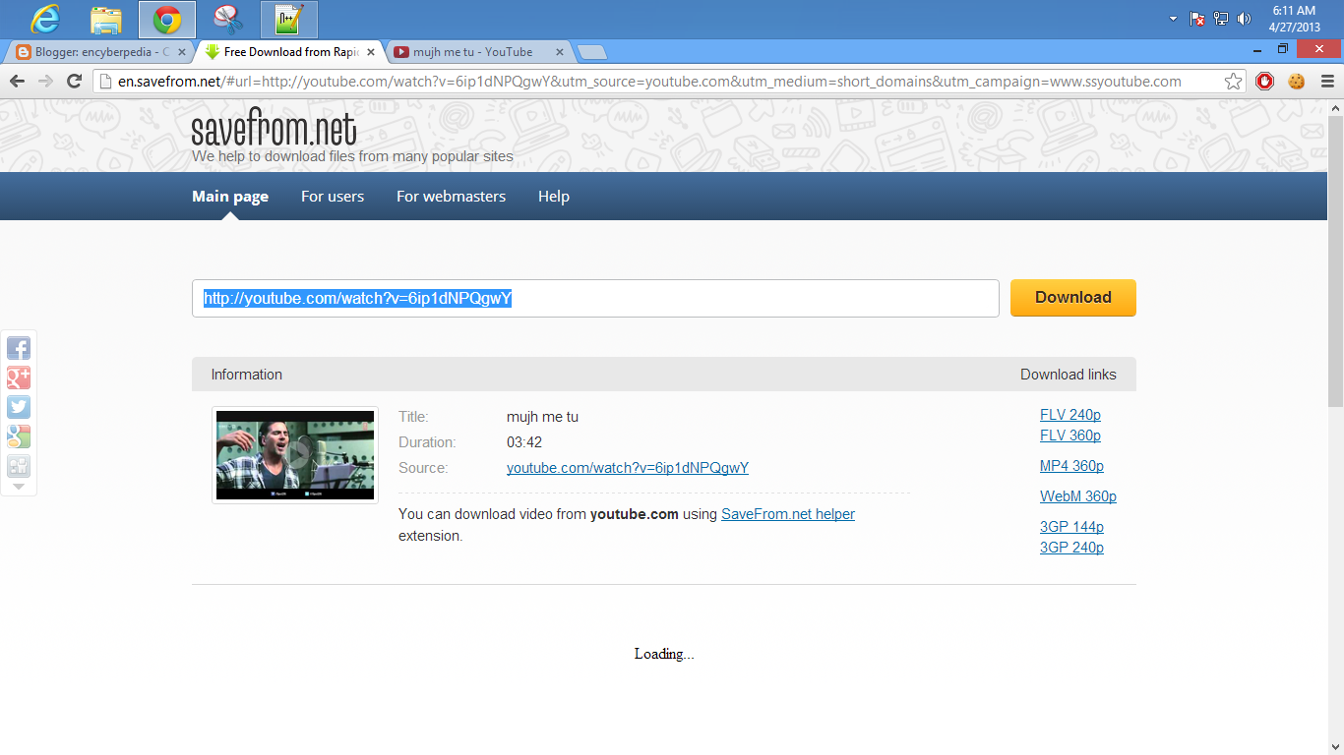Open the Notepad++ taskbar icon

click(289, 19)
